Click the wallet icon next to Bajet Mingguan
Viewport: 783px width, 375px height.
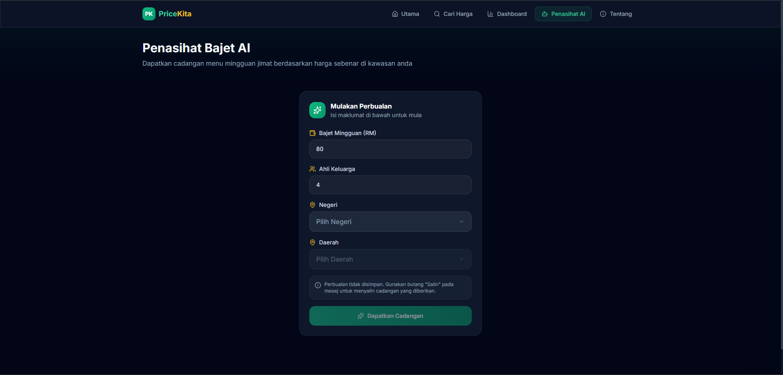(313, 133)
